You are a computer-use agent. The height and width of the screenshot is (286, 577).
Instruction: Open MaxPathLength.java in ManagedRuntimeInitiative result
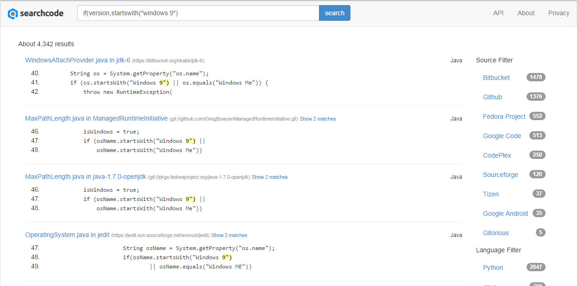[96, 118]
